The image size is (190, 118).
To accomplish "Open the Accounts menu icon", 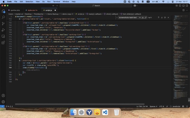I will pyautogui.click(x=3, y=96).
